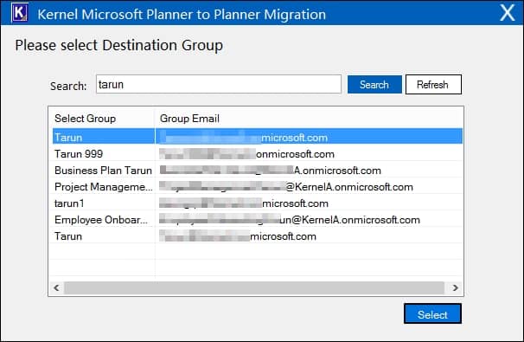The image size is (524, 342).
Task: Select the highlighted Tarun group row
Action: pos(258,137)
